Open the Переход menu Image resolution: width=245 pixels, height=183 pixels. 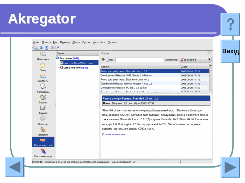65,42
